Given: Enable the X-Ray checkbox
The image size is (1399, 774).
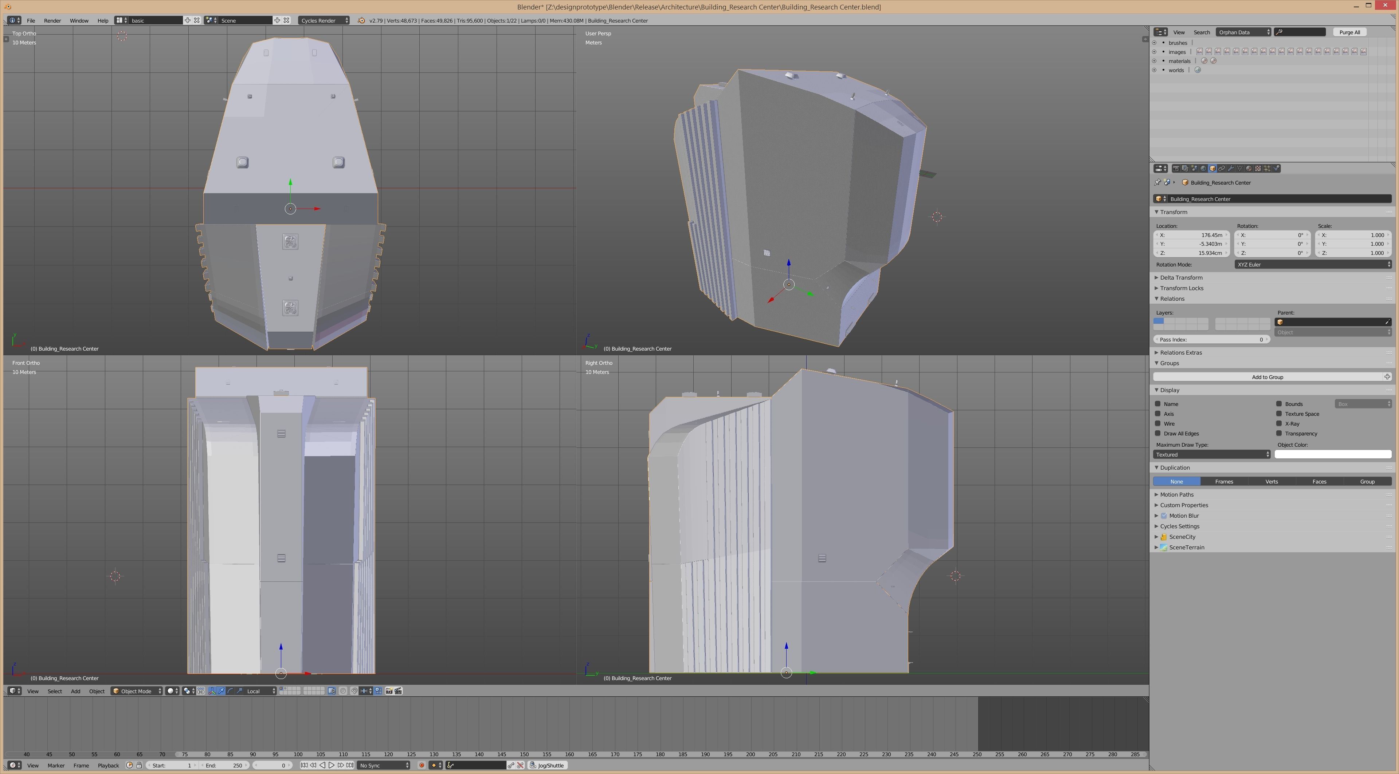Looking at the screenshot, I should (1279, 423).
